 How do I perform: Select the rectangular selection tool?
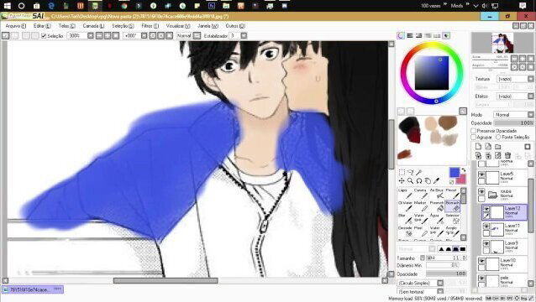tap(402, 172)
